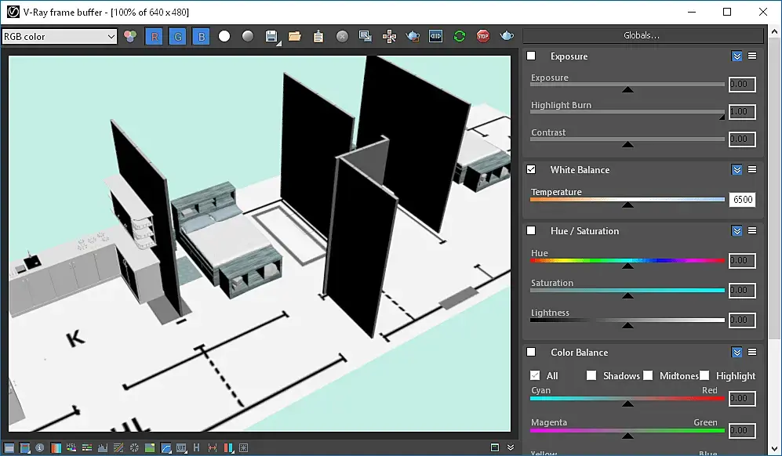
Task: Click the Temperature slider track
Action: tap(627, 200)
